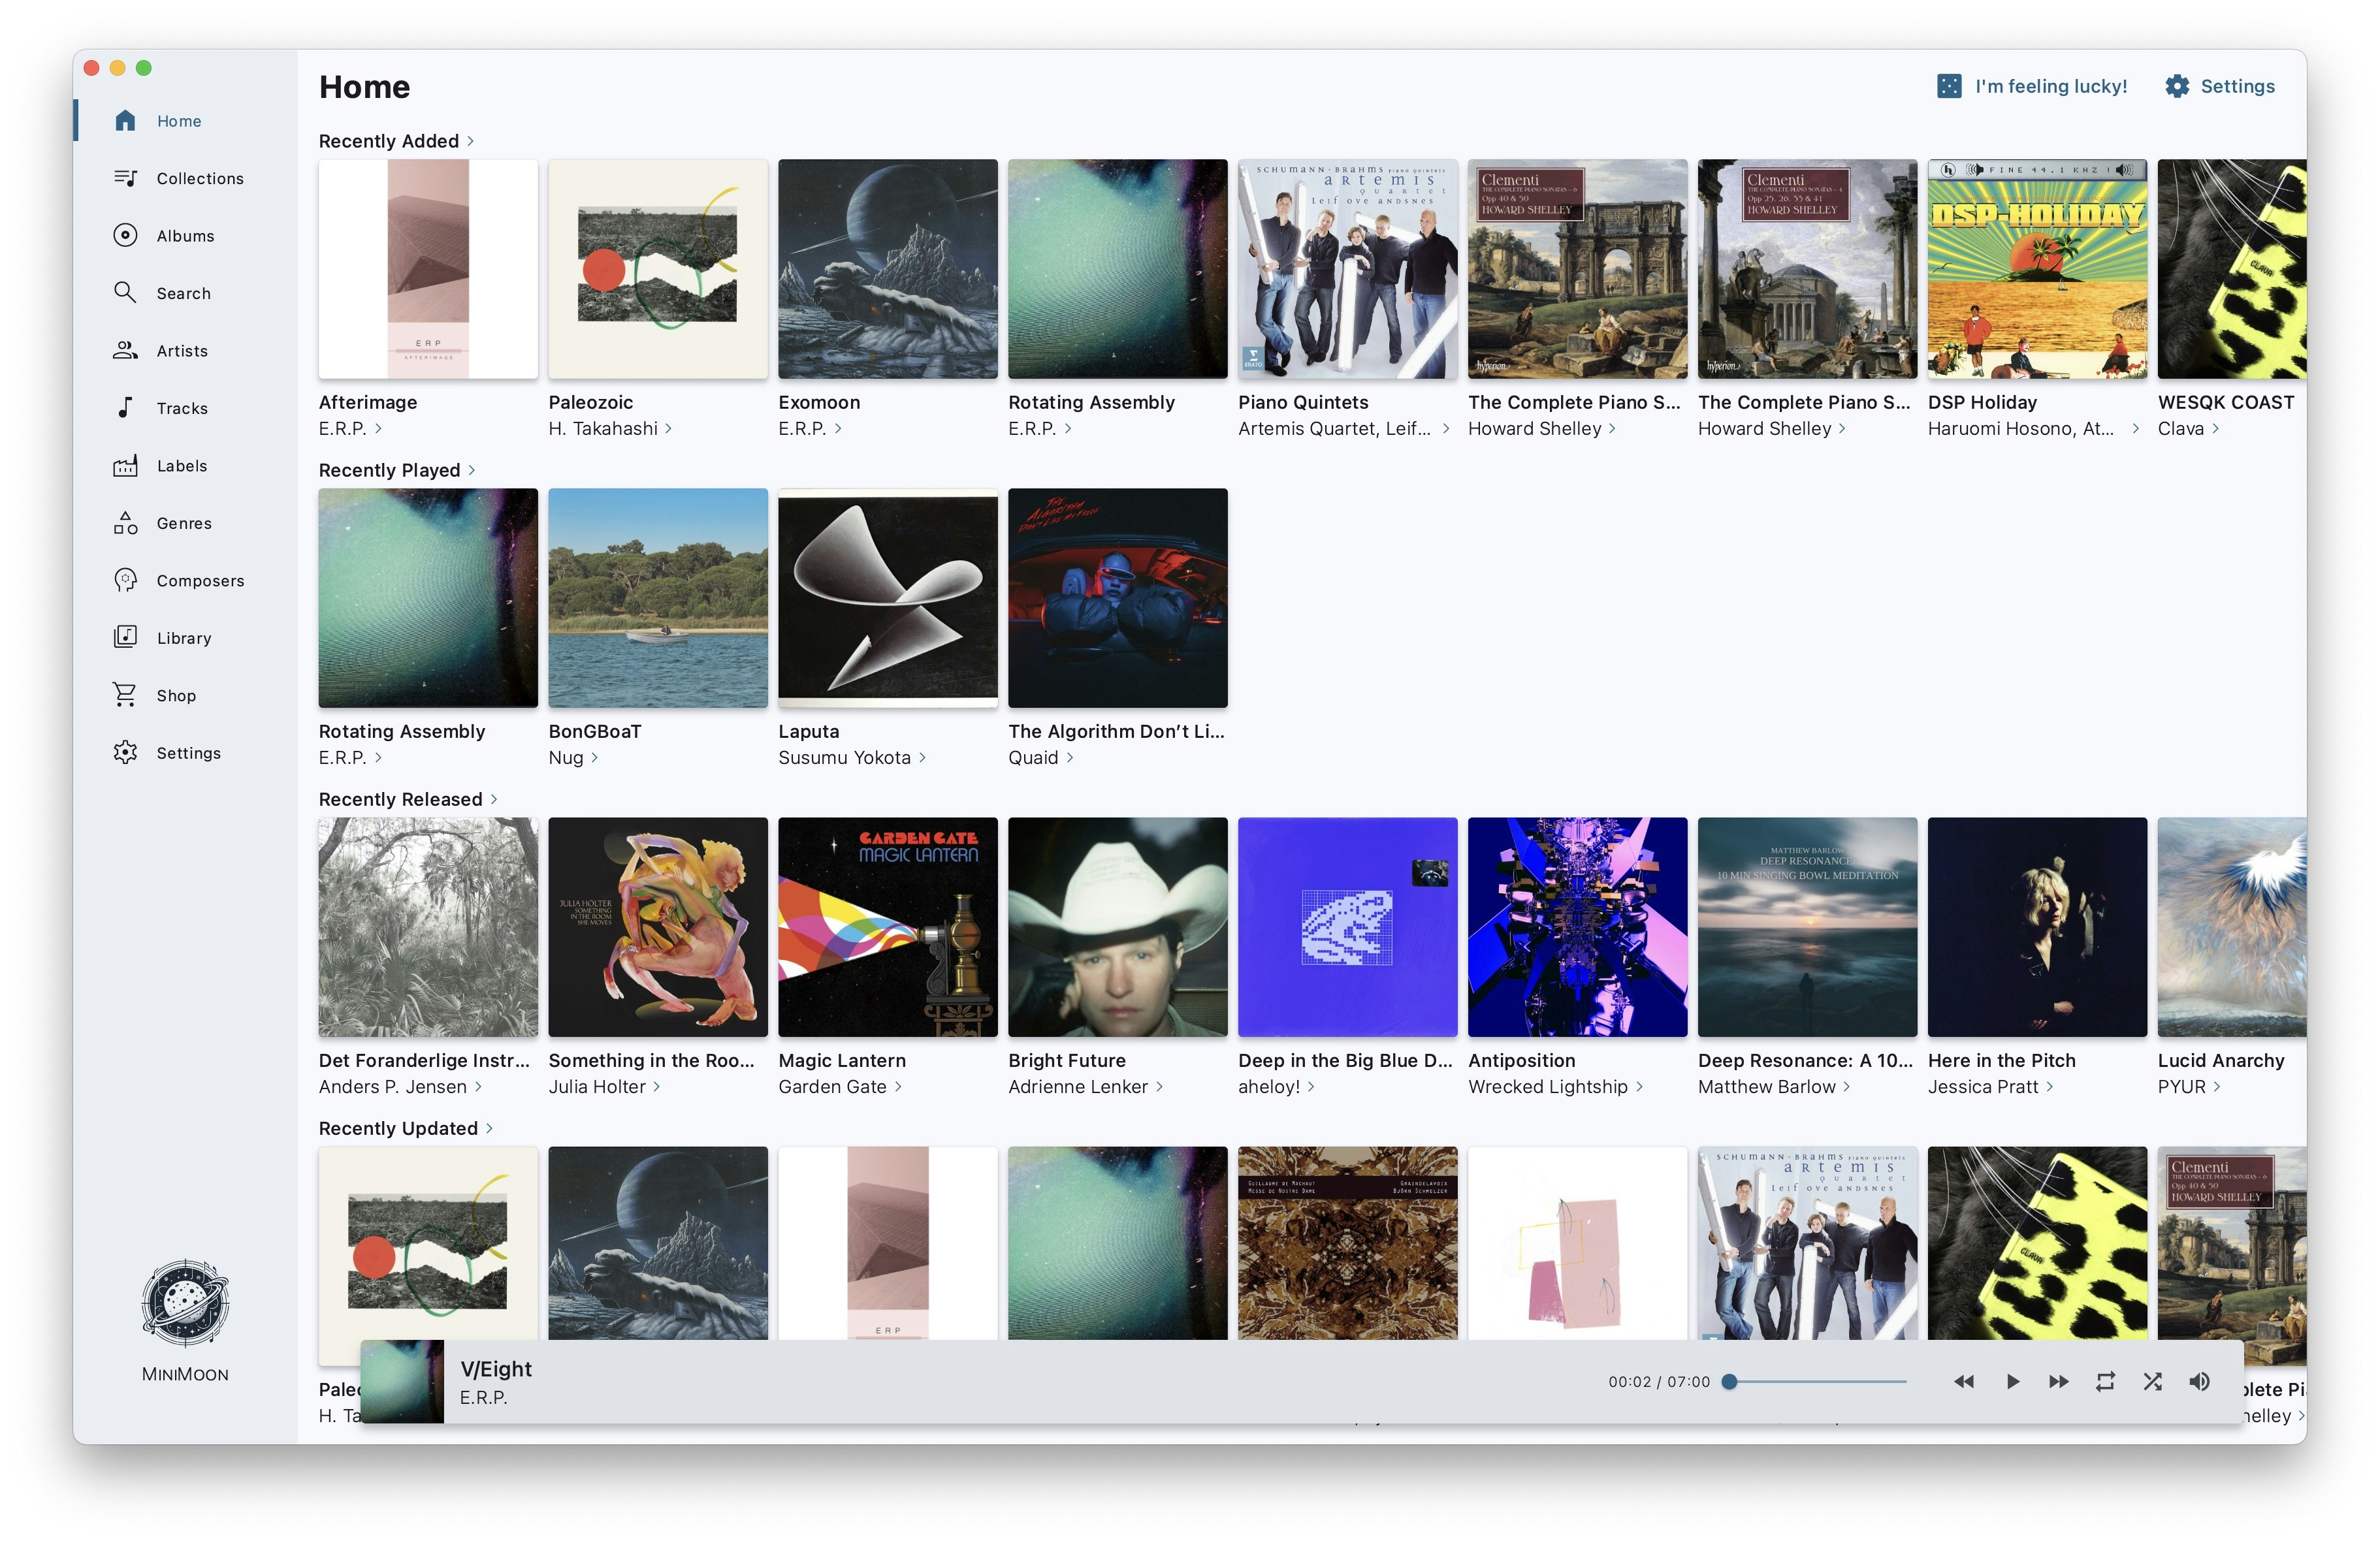Click the Piano Quintets album title
The image size is (2380, 1541).
(x=1303, y=403)
